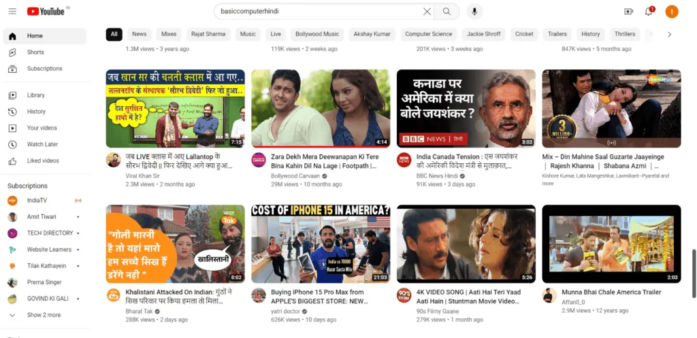The height and width of the screenshot is (338, 697).
Task: Click Bollywood Carvaan channel avatar
Action: [x=259, y=160]
